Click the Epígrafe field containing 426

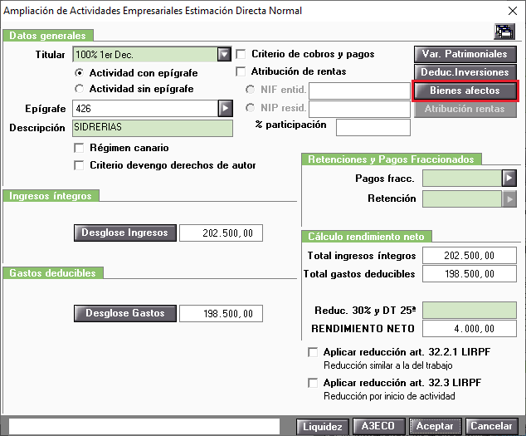coord(145,108)
